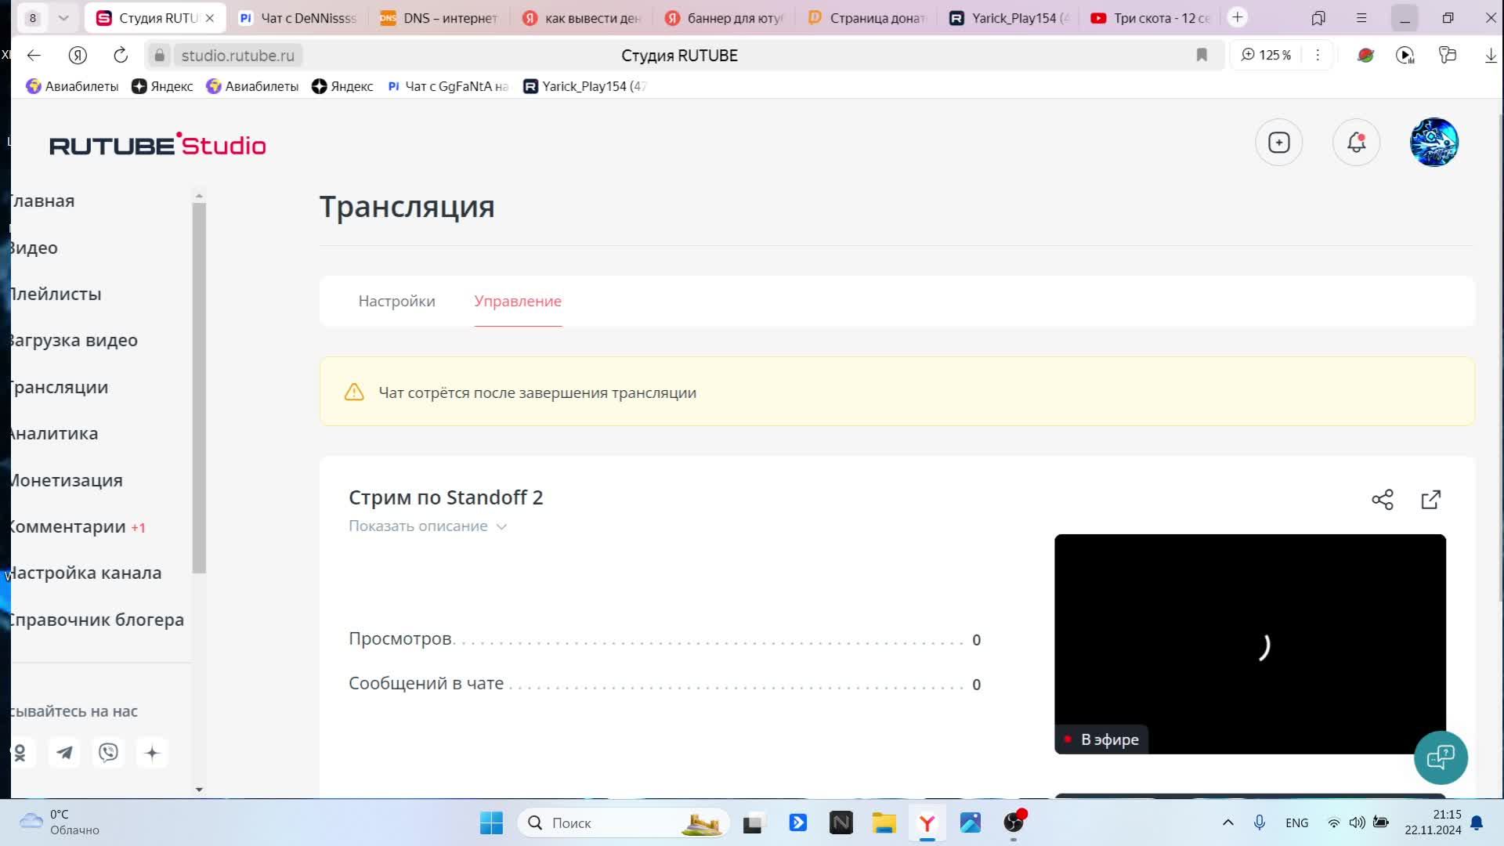The width and height of the screenshot is (1504, 846).
Task: Open the browser video player icon
Action: coord(1405,55)
